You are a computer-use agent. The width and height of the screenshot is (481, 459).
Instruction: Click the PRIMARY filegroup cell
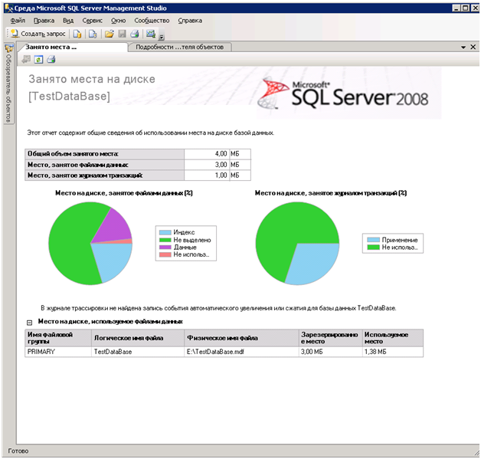[58, 352]
